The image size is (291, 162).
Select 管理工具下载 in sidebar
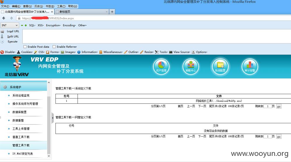21,145
